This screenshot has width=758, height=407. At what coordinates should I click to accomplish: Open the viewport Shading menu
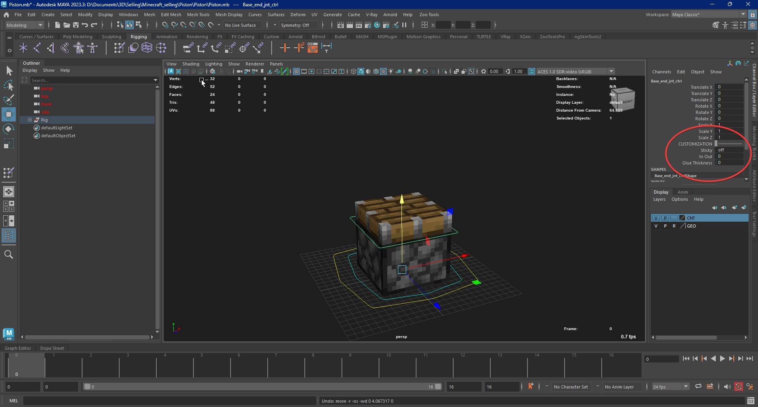[x=191, y=64]
